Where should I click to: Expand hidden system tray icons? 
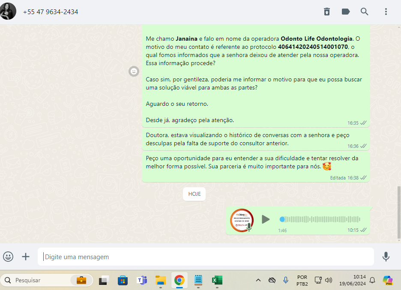[258, 280]
